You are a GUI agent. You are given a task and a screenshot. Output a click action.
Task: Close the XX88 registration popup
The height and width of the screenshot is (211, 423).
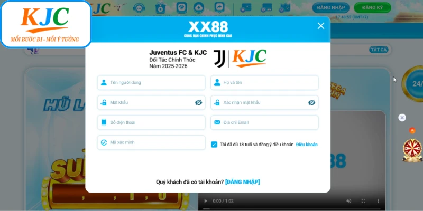pyautogui.click(x=320, y=26)
